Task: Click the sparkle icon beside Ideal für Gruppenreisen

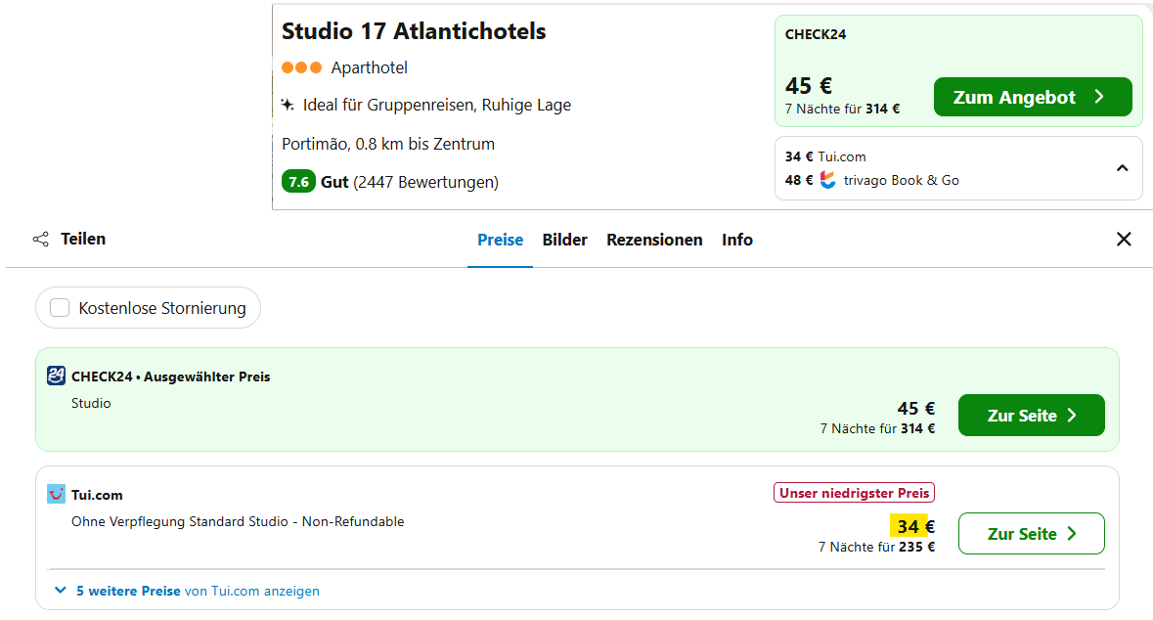Action: click(288, 105)
